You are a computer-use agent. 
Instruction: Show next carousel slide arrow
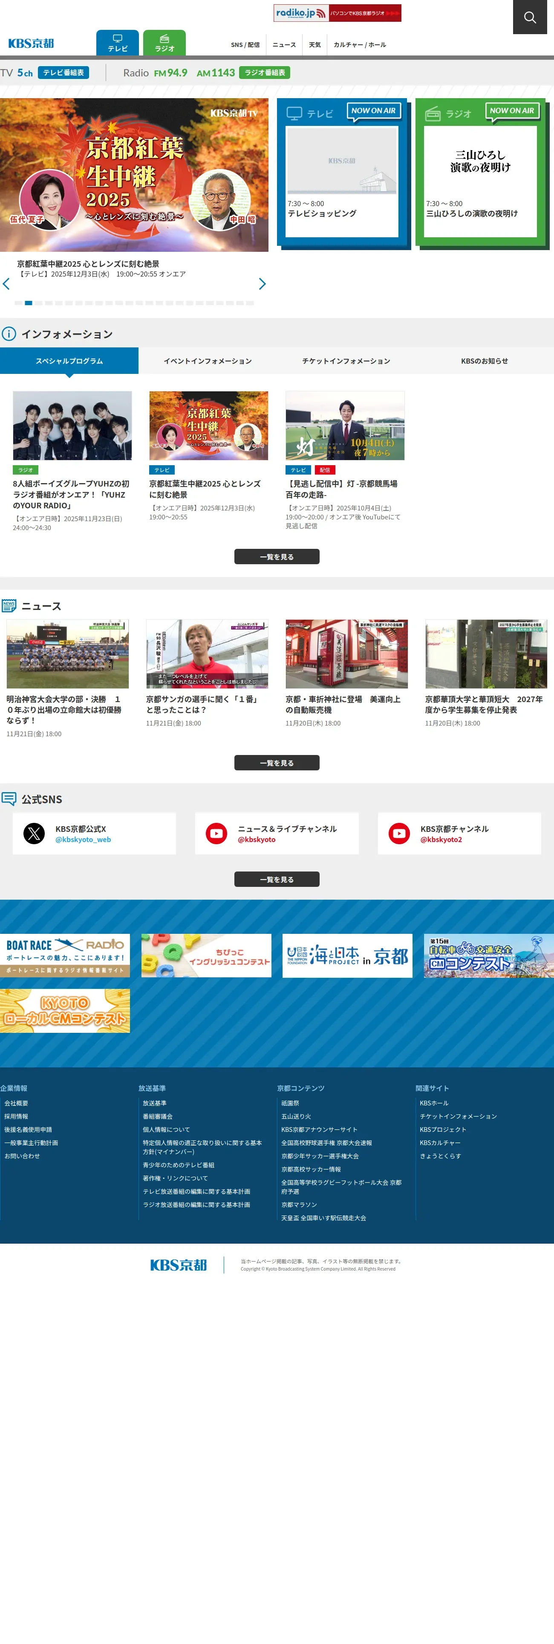coord(262,284)
